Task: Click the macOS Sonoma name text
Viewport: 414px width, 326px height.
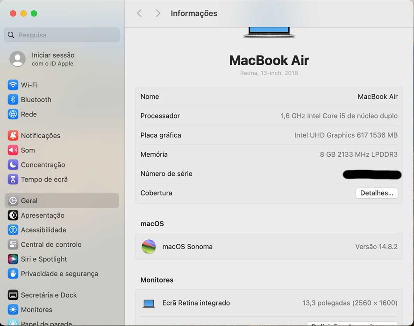Action: coord(187,247)
